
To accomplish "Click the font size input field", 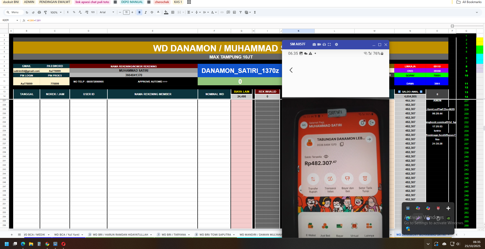I will pos(126,12).
